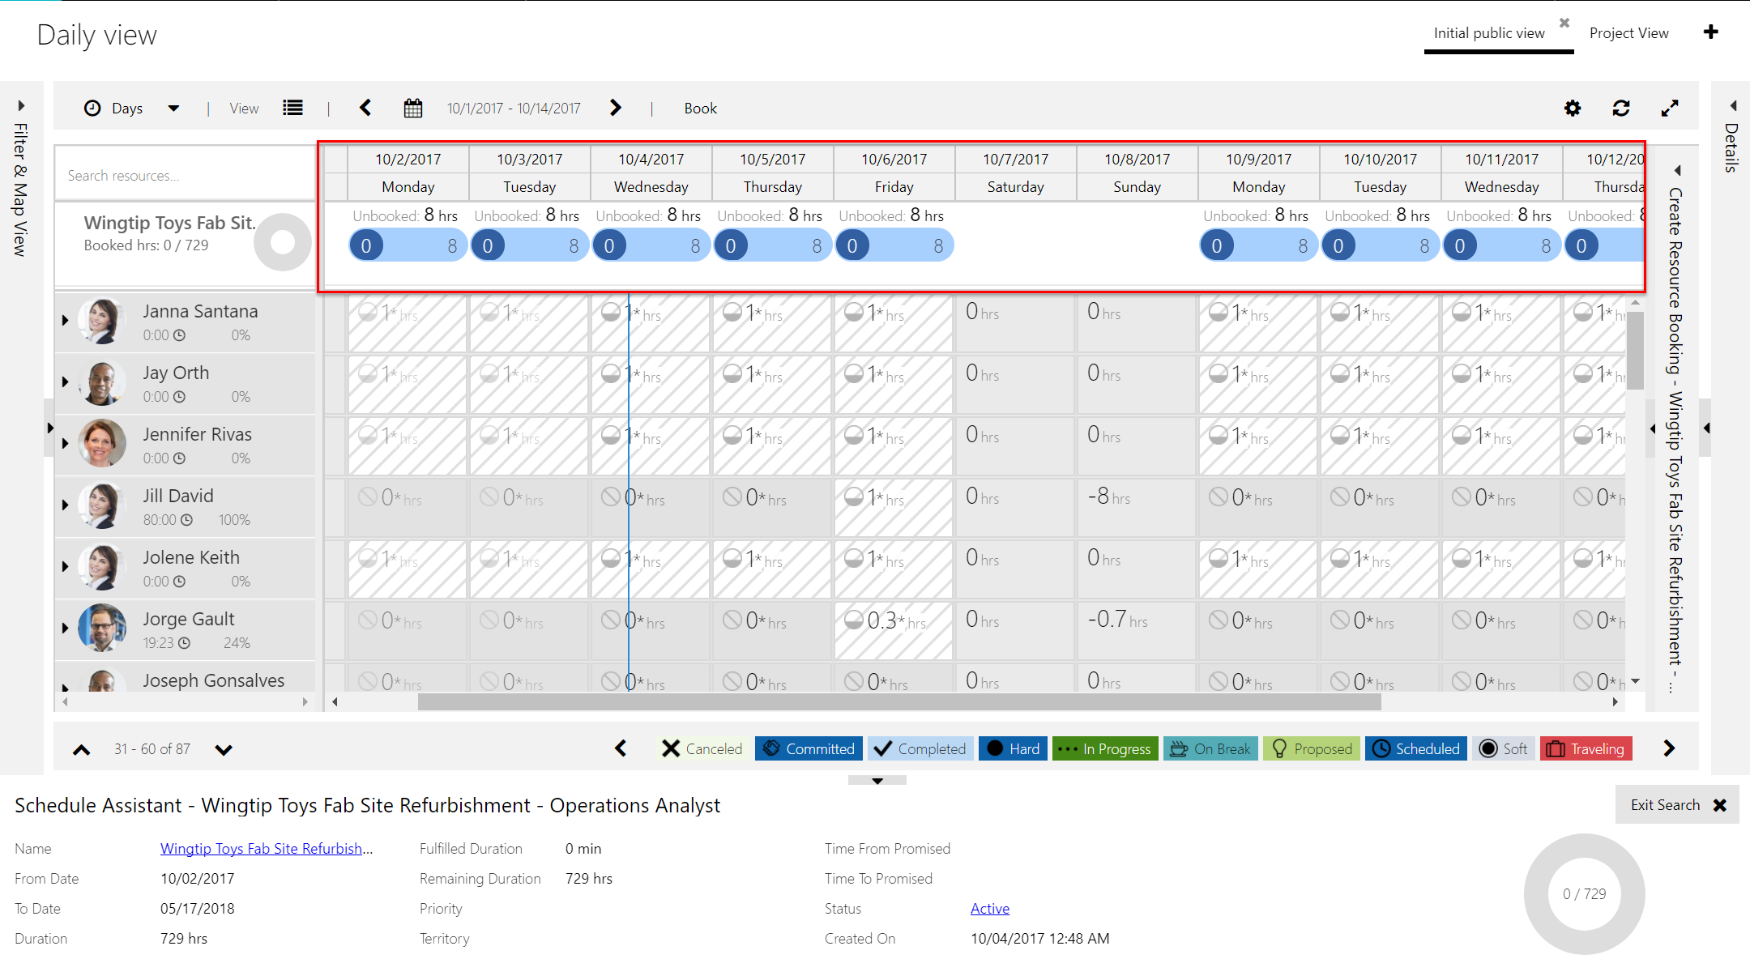Open the calendar date picker

click(x=412, y=109)
